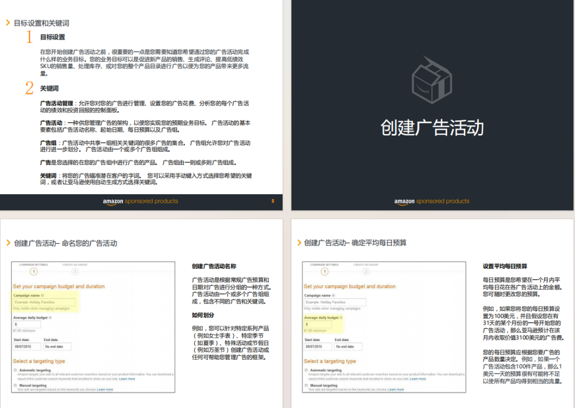Image resolution: width=575 pixels, height=408 pixels.
Task: Click step circle 1 in Campaign Settings wizard
Action: [x=34, y=272]
